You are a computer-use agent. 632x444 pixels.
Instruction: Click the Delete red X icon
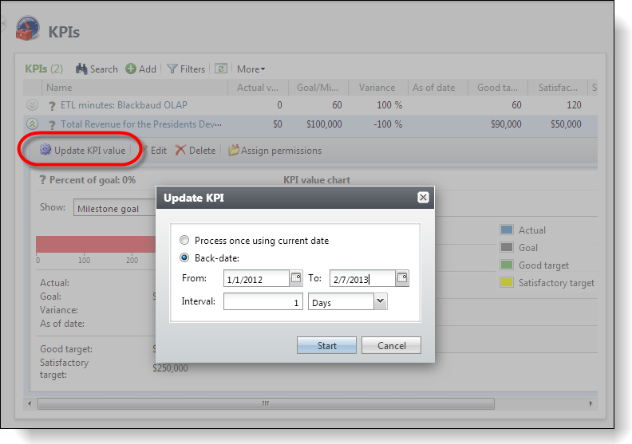coord(181,151)
